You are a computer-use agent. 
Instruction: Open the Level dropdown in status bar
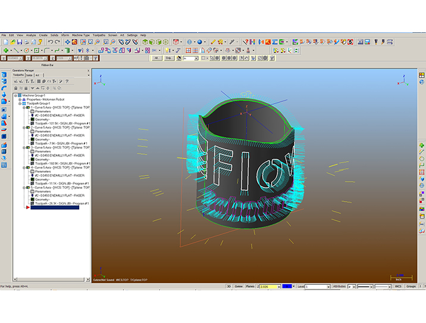(328, 287)
